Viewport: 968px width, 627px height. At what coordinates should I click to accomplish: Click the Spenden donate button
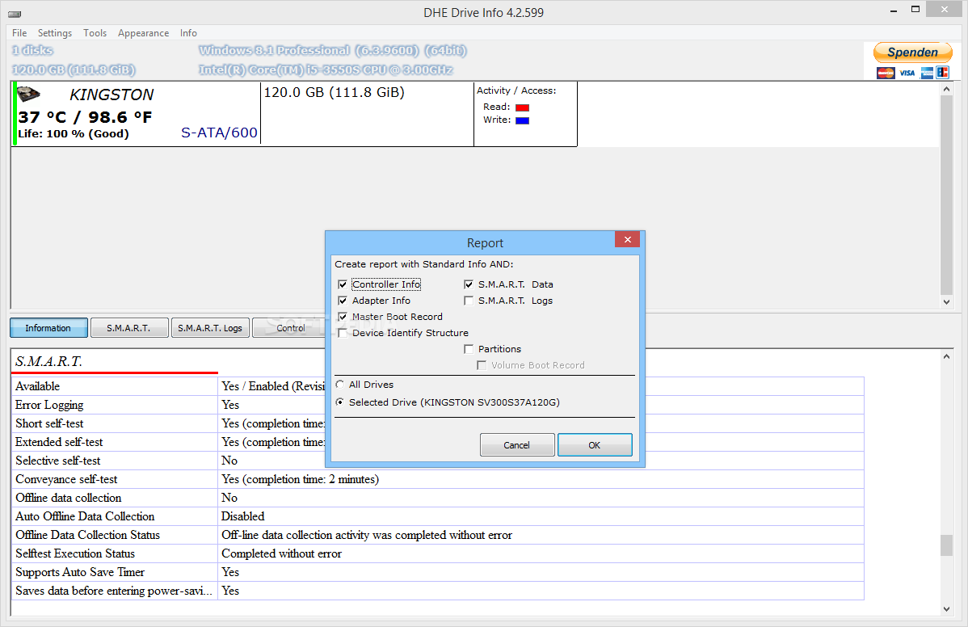pos(912,53)
